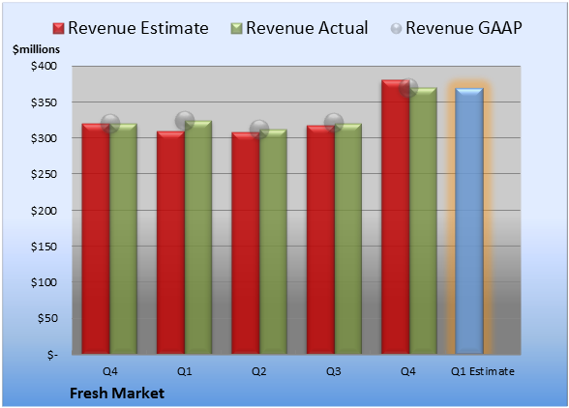The width and height of the screenshot is (569, 408).
Task: Click the GAAP sphere marker above Q3
Action: (x=334, y=122)
